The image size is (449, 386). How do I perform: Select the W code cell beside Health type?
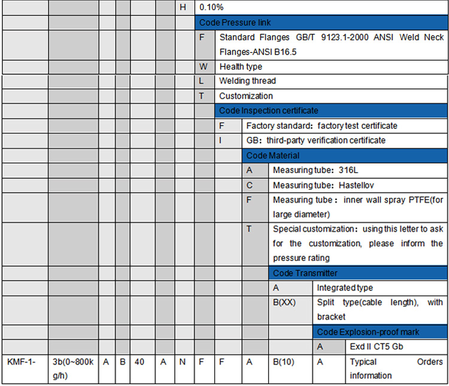[x=204, y=66]
